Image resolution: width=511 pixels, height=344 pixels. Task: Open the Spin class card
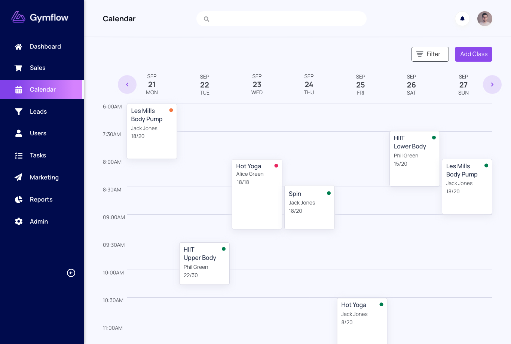[x=309, y=207]
